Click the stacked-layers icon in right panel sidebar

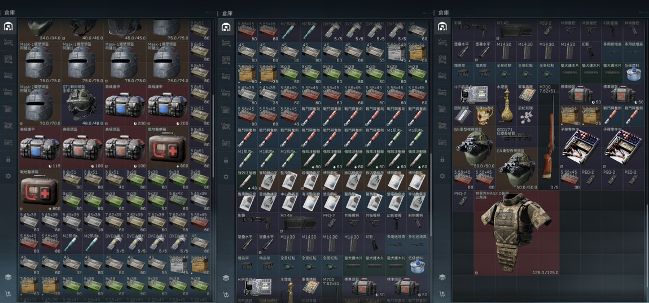click(x=442, y=277)
